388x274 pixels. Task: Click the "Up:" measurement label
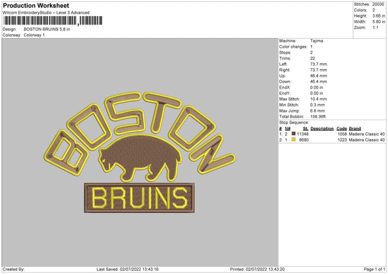[283, 76]
